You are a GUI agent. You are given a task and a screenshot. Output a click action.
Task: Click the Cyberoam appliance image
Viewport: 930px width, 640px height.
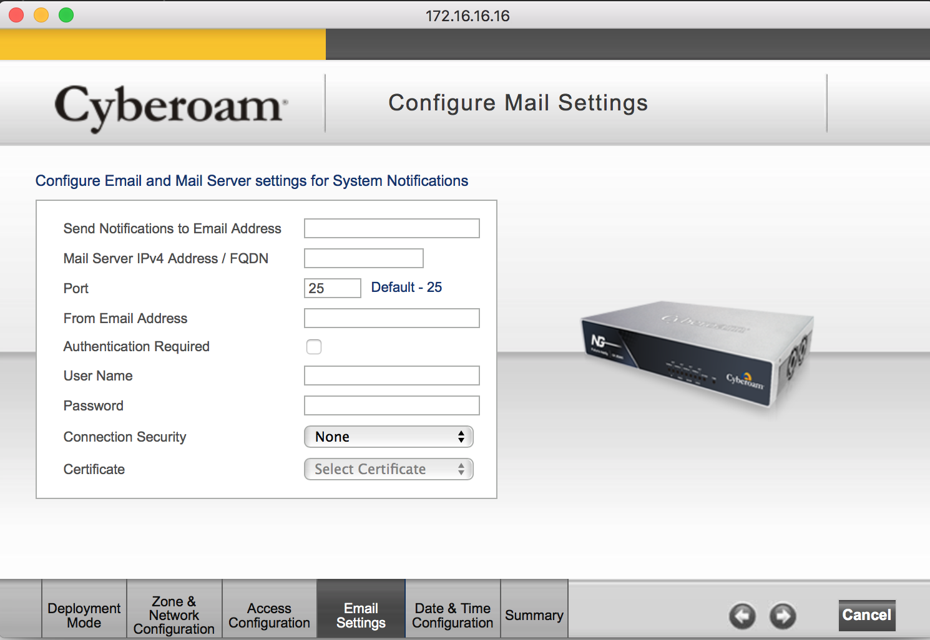(697, 356)
